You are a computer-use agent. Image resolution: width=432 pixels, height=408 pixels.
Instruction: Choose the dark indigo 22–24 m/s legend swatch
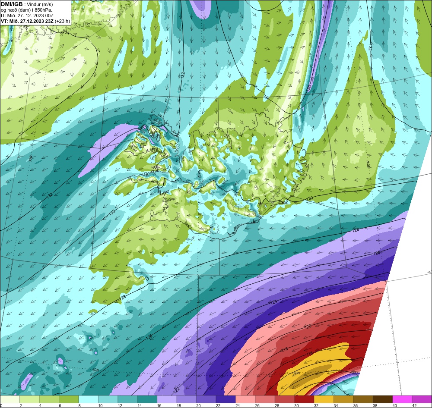click(x=226, y=399)
